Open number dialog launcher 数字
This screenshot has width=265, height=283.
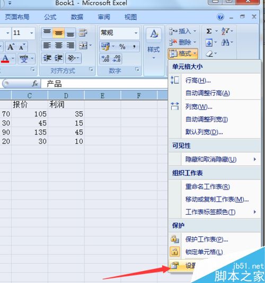coord(137,69)
